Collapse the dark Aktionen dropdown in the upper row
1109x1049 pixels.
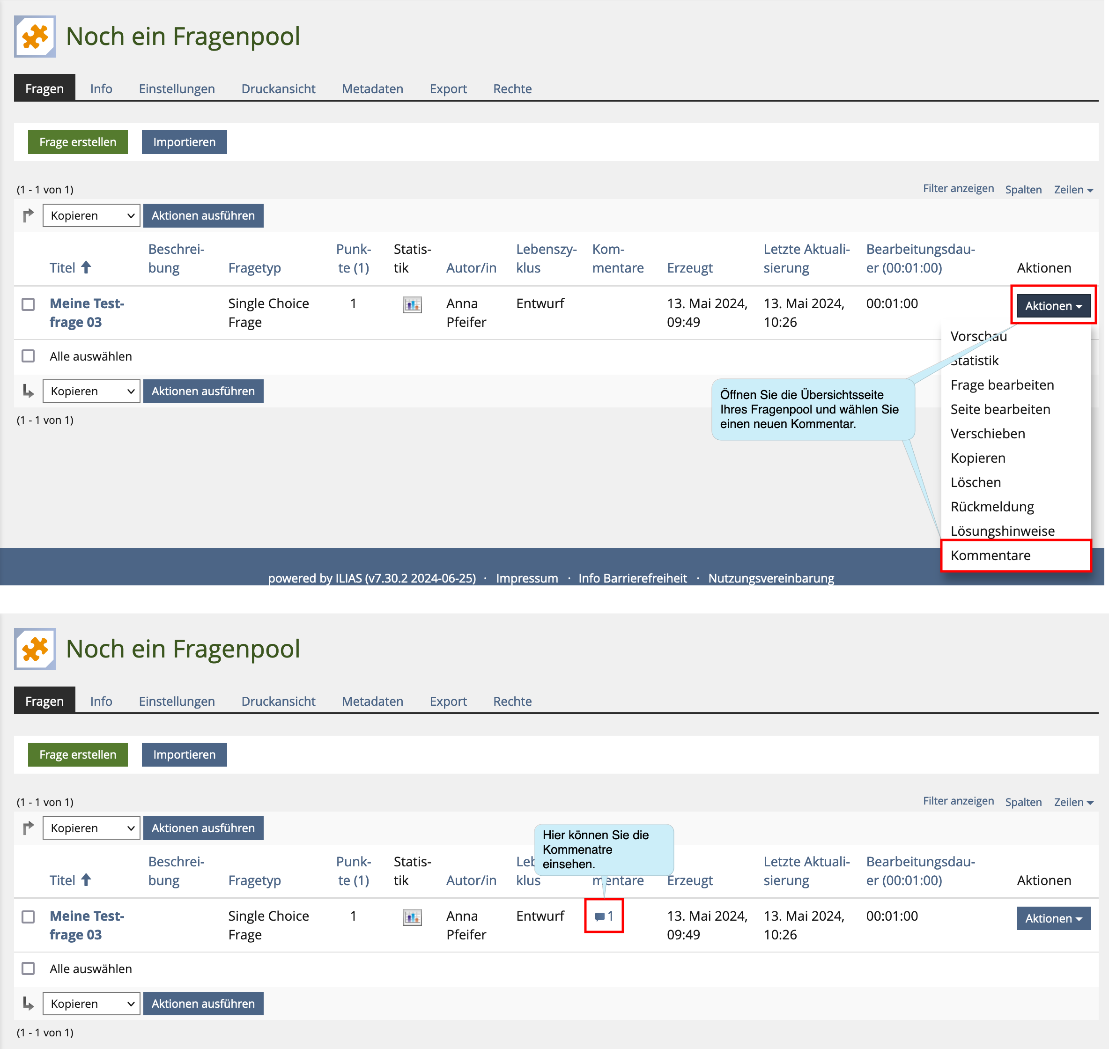[1054, 306]
